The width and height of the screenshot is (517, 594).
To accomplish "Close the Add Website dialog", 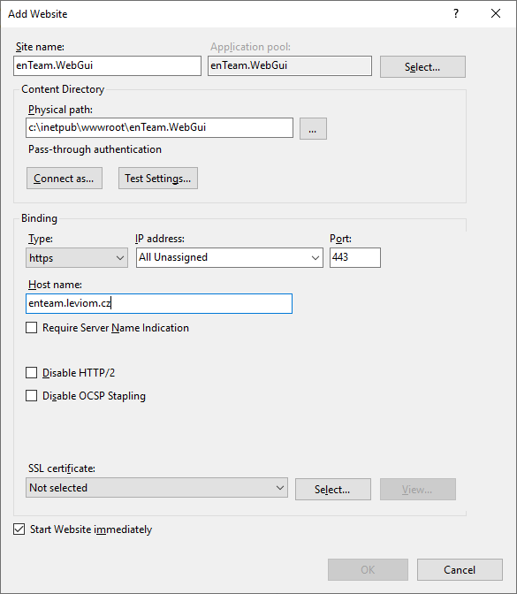I will 496,13.
